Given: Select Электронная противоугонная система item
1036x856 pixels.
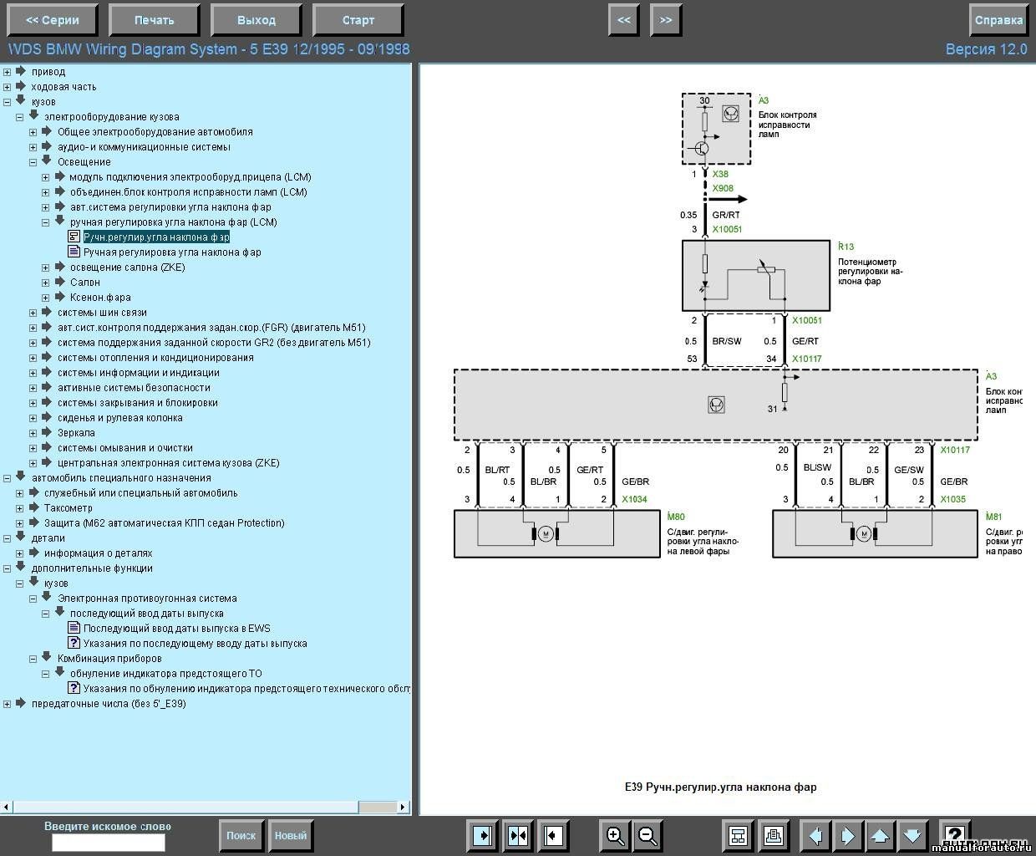Looking at the screenshot, I should (x=147, y=599).
